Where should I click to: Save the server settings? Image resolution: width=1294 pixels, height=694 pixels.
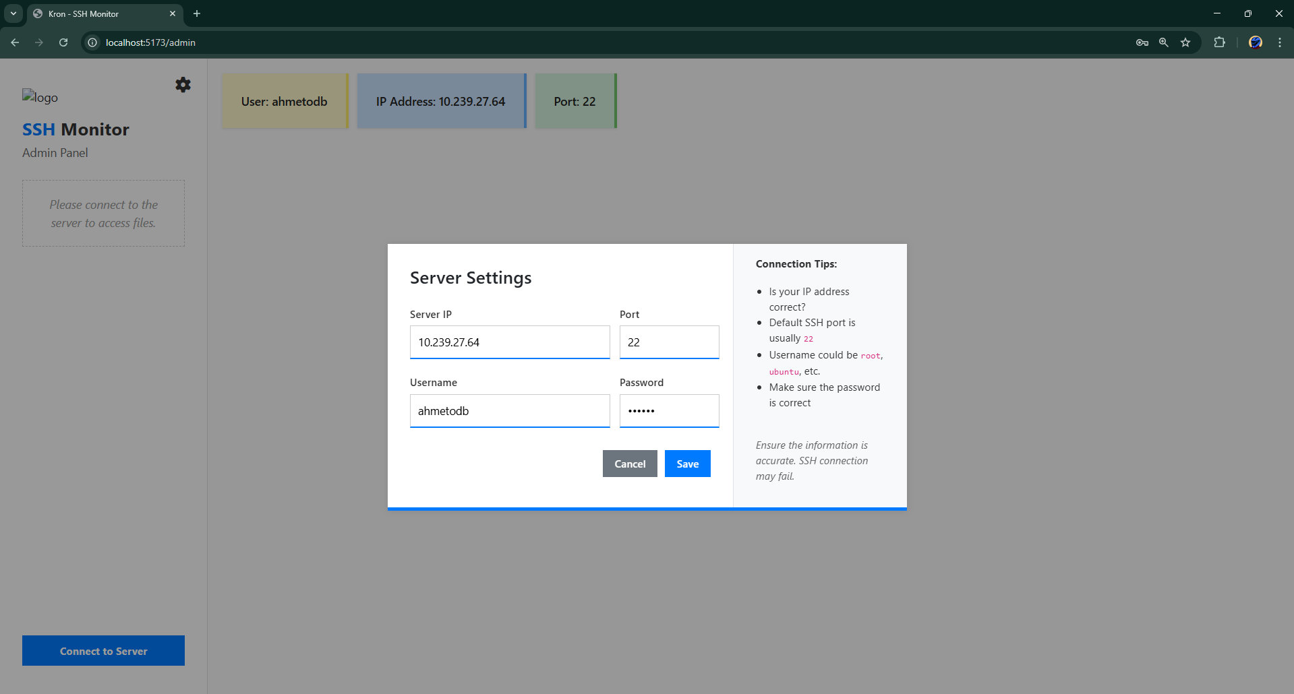(x=687, y=463)
